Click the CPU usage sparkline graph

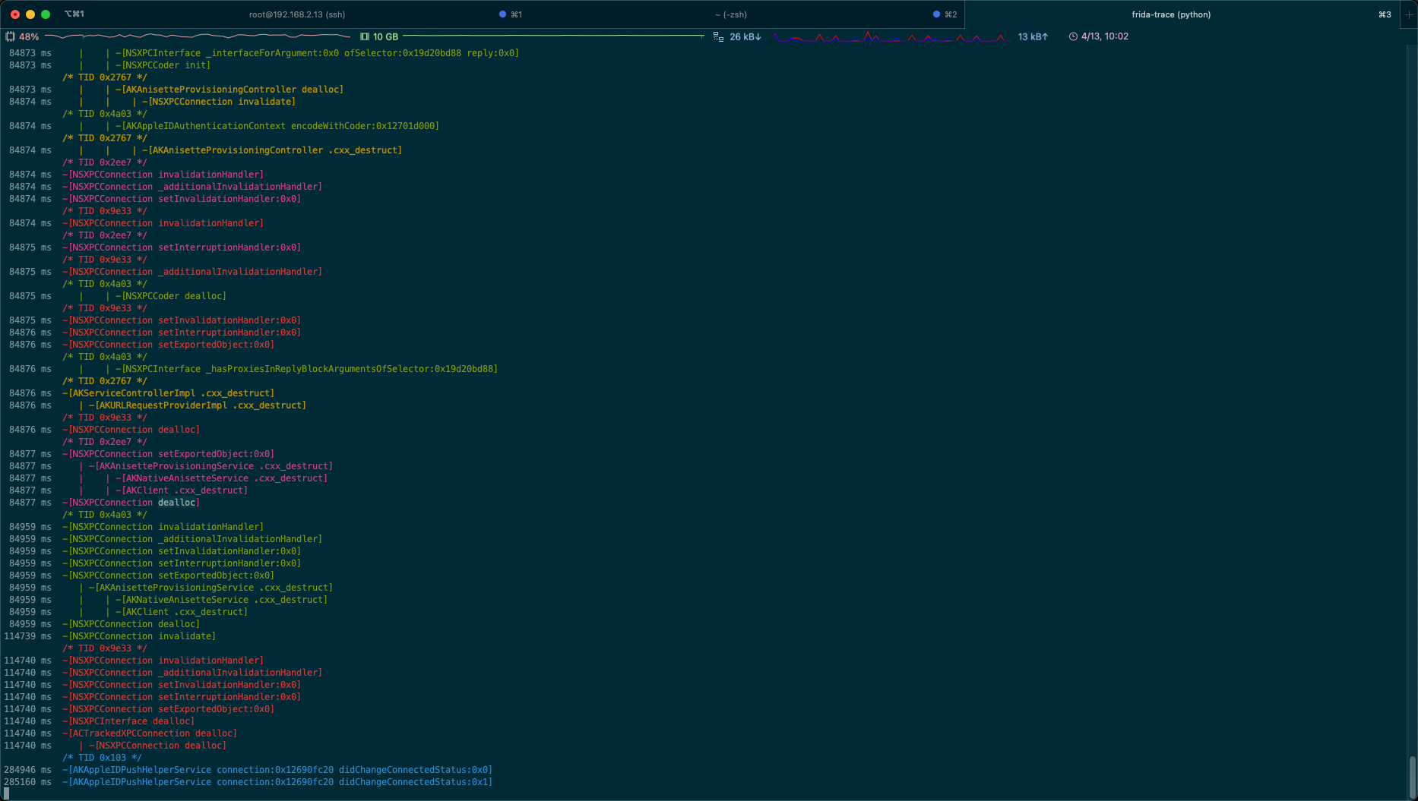click(198, 36)
